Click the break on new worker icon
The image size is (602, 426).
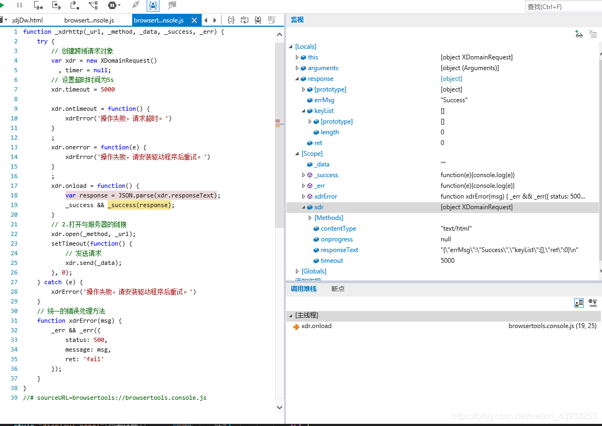(93, 5)
